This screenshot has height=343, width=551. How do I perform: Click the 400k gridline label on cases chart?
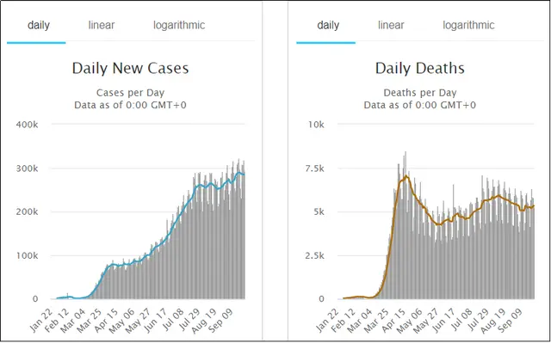click(x=27, y=125)
